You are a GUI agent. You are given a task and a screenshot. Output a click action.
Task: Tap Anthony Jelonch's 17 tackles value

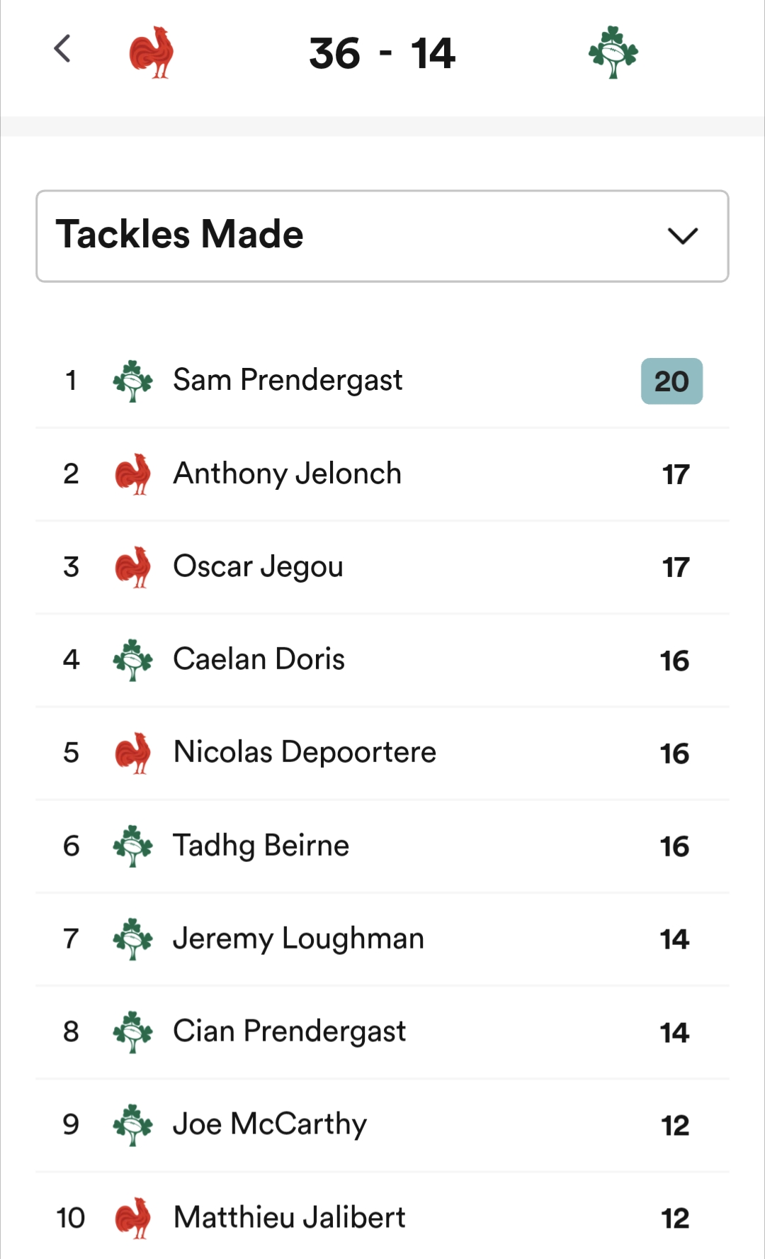point(676,474)
